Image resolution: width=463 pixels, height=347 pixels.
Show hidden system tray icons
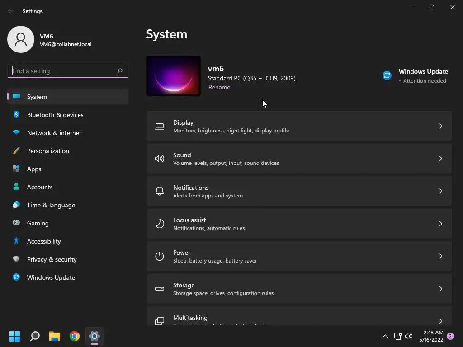tap(385, 336)
